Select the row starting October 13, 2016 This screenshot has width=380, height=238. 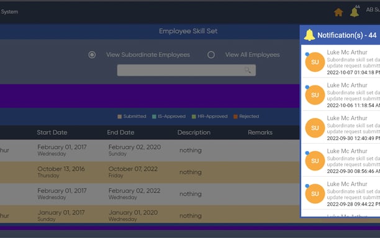pos(150,172)
